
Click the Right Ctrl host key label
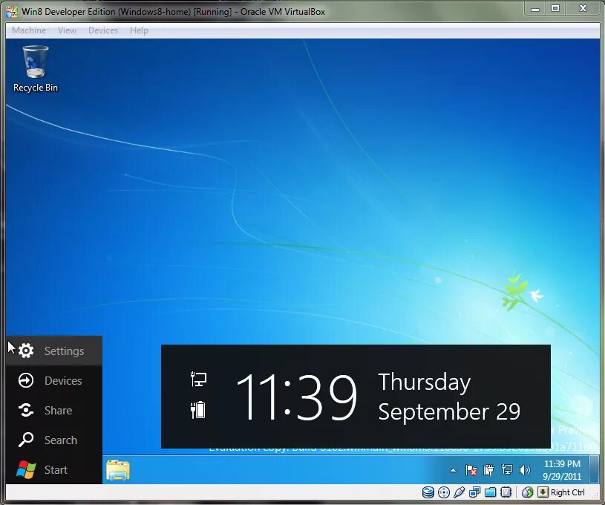tap(568, 492)
